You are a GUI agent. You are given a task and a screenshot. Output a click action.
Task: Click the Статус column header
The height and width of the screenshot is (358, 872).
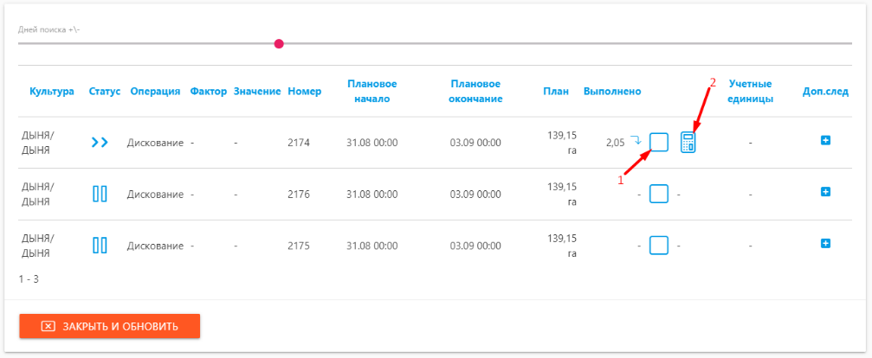[105, 92]
